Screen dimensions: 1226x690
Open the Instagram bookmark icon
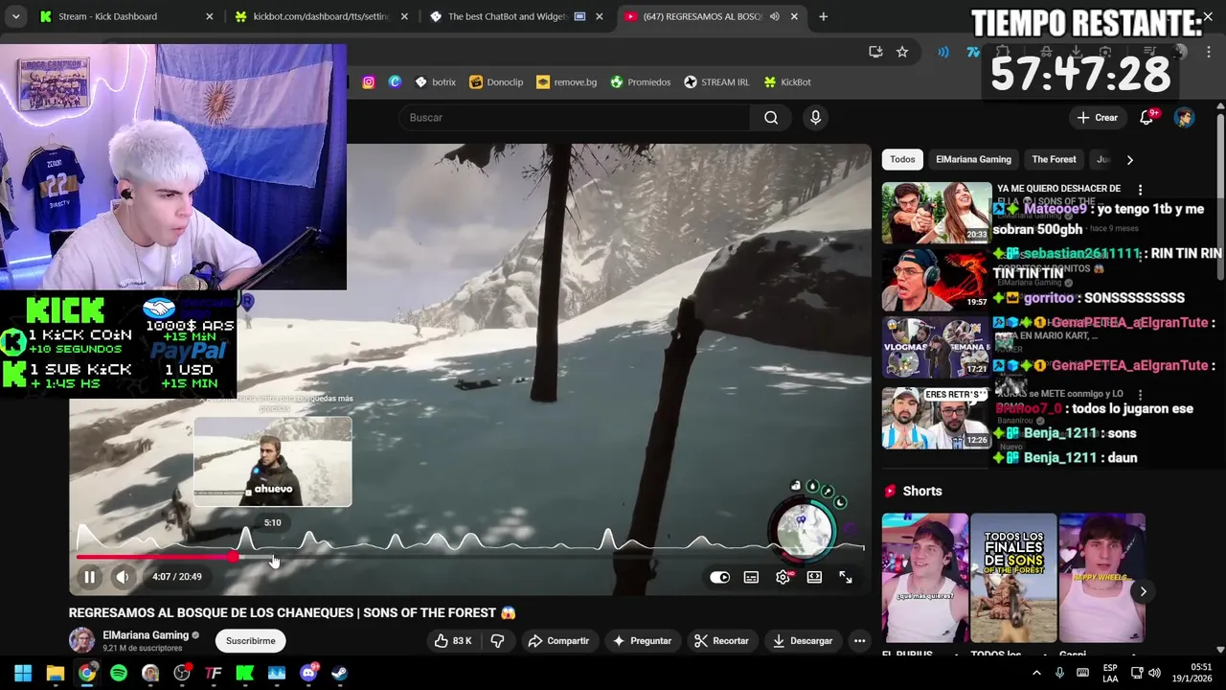(x=368, y=82)
